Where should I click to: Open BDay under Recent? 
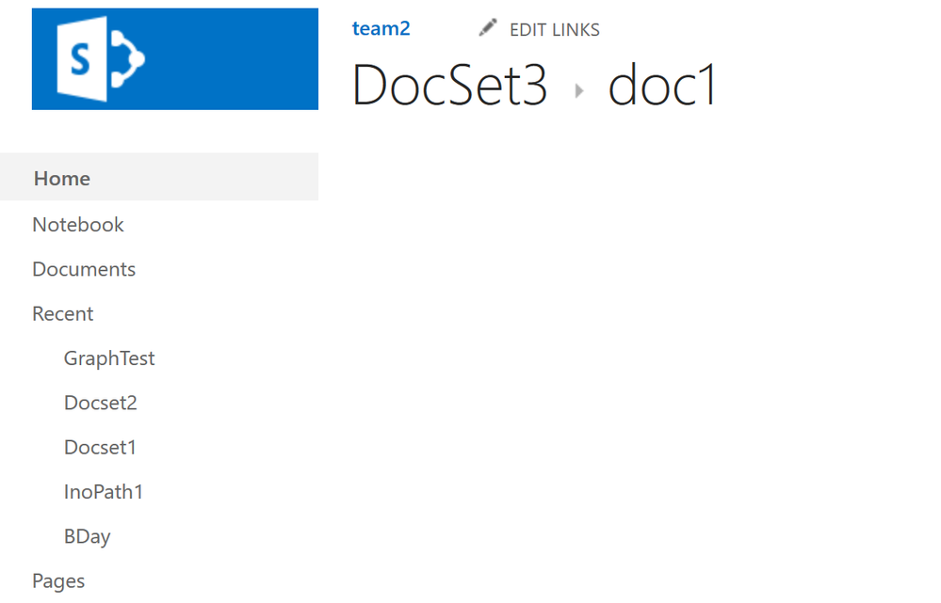(x=87, y=536)
